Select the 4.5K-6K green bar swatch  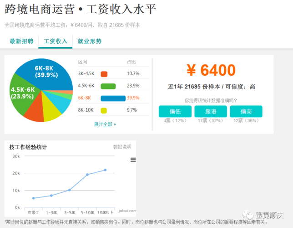pos(108,86)
